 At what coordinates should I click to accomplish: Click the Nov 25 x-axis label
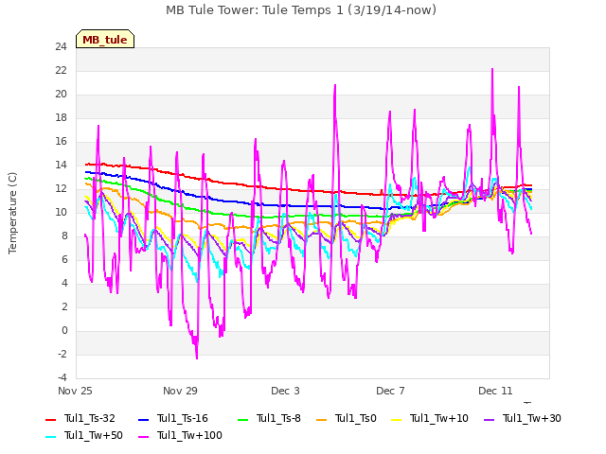(75, 391)
